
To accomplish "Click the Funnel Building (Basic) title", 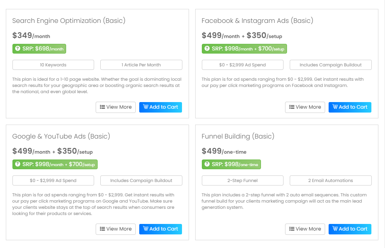I will click(238, 136).
